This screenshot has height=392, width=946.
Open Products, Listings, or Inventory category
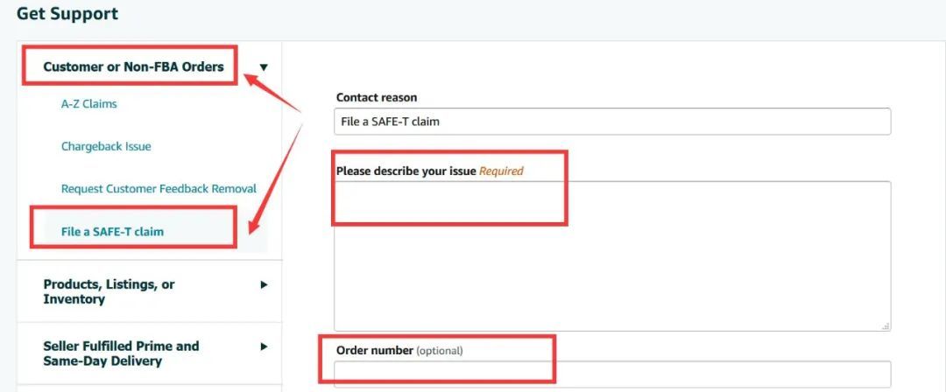pos(109,291)
